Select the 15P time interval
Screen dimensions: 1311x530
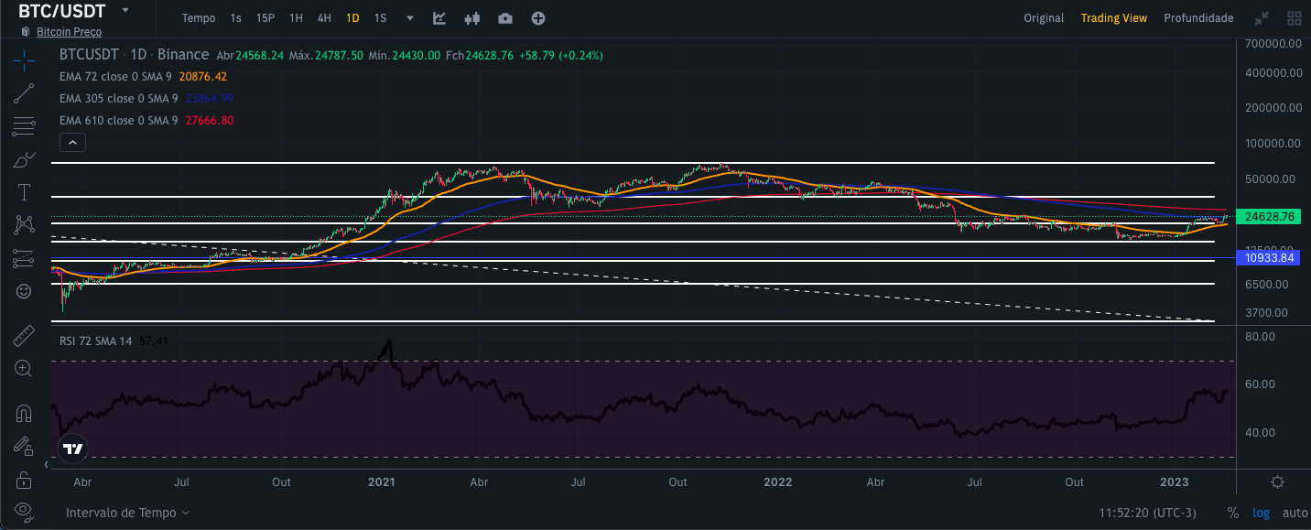(265, 18)
